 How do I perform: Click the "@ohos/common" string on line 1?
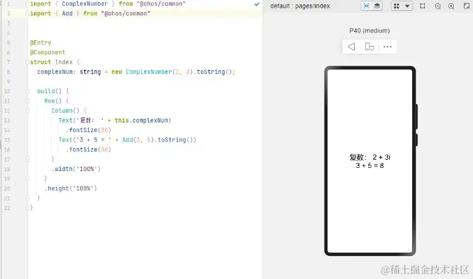tap(161, 4)
